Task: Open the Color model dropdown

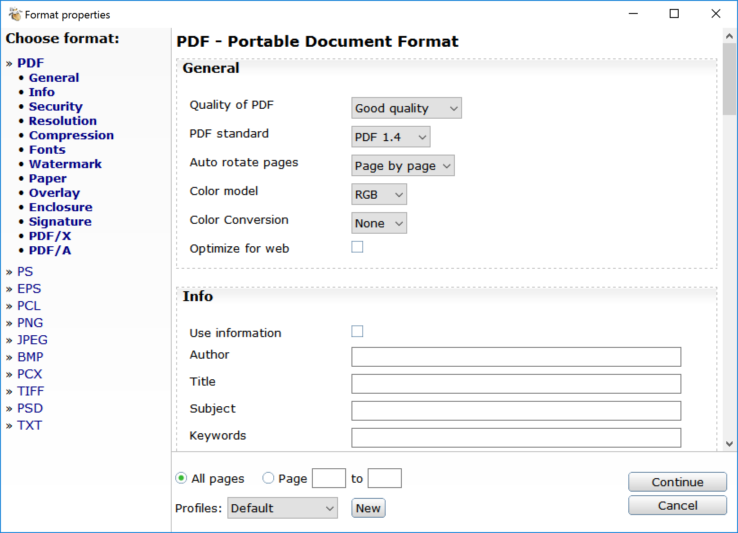Action: tap(379, 195)
